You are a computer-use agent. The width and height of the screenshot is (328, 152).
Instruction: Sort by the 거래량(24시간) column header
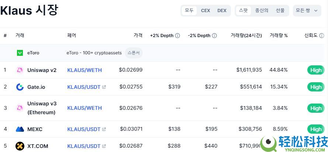pyautogui.click(x=246, y=36)
